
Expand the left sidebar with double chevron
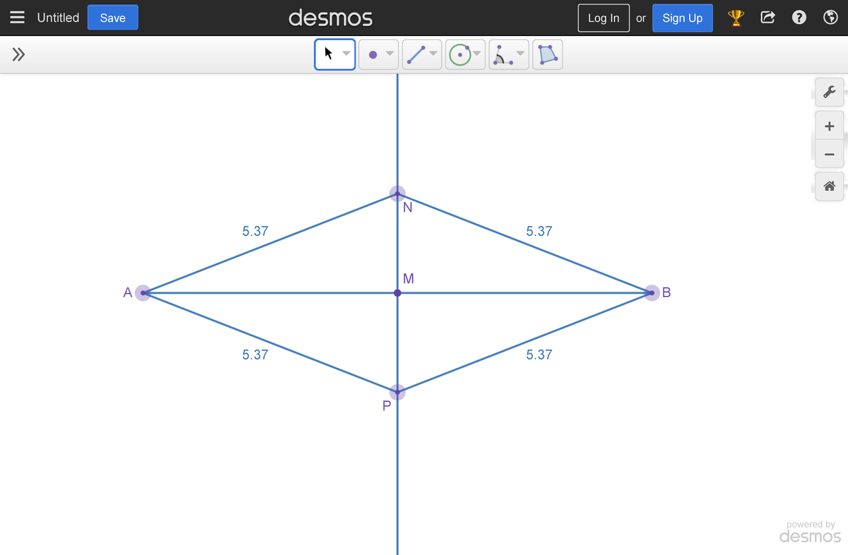[18, 53]
